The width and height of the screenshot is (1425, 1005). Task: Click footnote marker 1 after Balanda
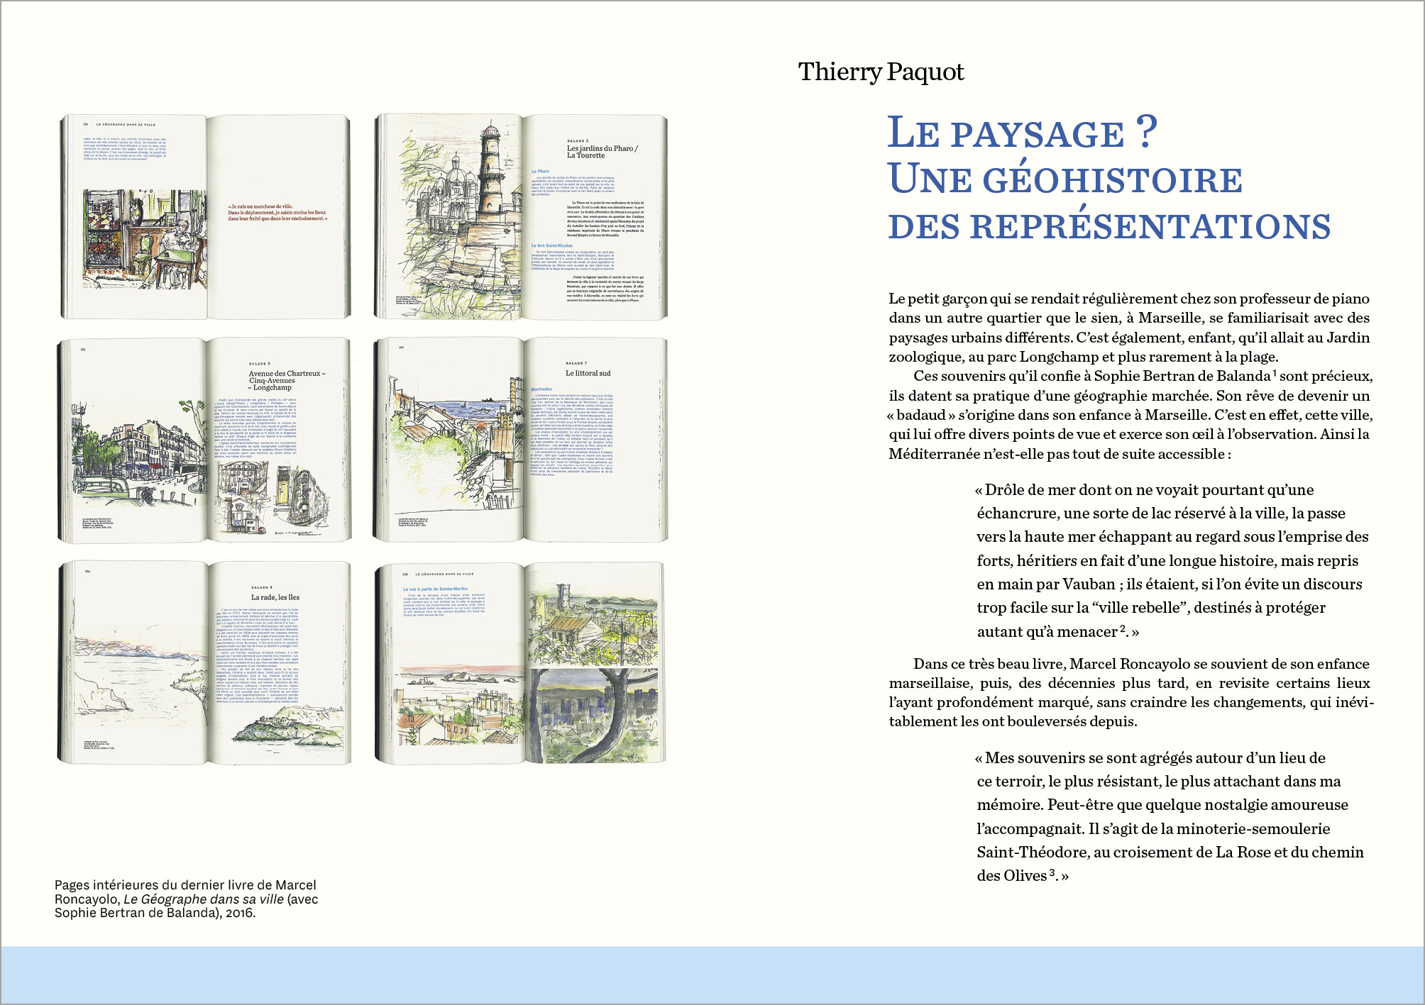coord(1275,372)
